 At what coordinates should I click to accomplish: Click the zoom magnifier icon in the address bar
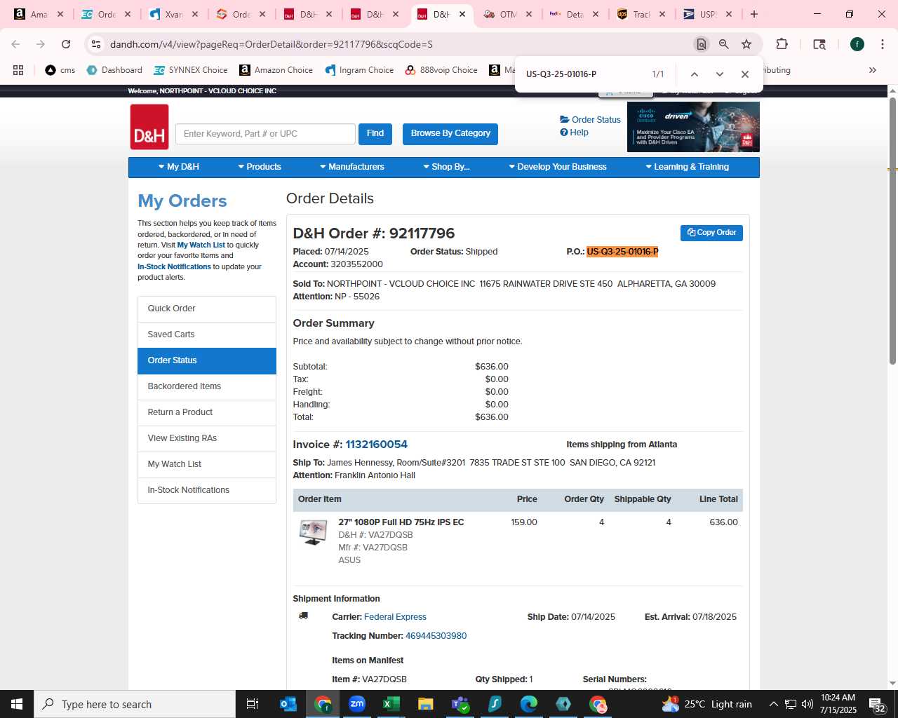pyautogui.click(x=724, y=44)
